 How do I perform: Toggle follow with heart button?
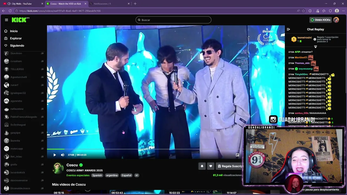point(211,166)
